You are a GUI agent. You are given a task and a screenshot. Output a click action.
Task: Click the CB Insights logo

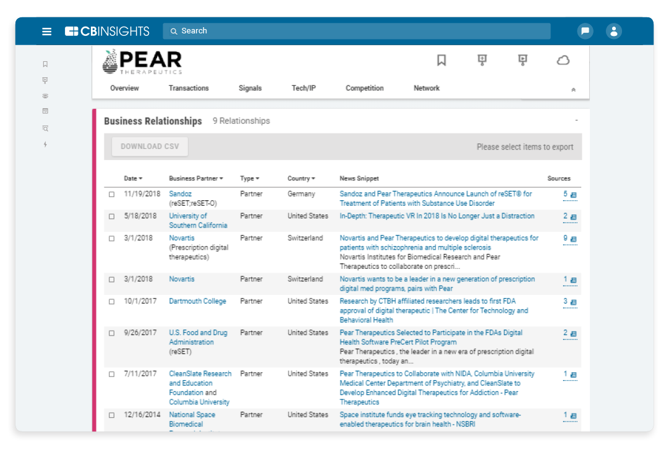click(107, 31)
